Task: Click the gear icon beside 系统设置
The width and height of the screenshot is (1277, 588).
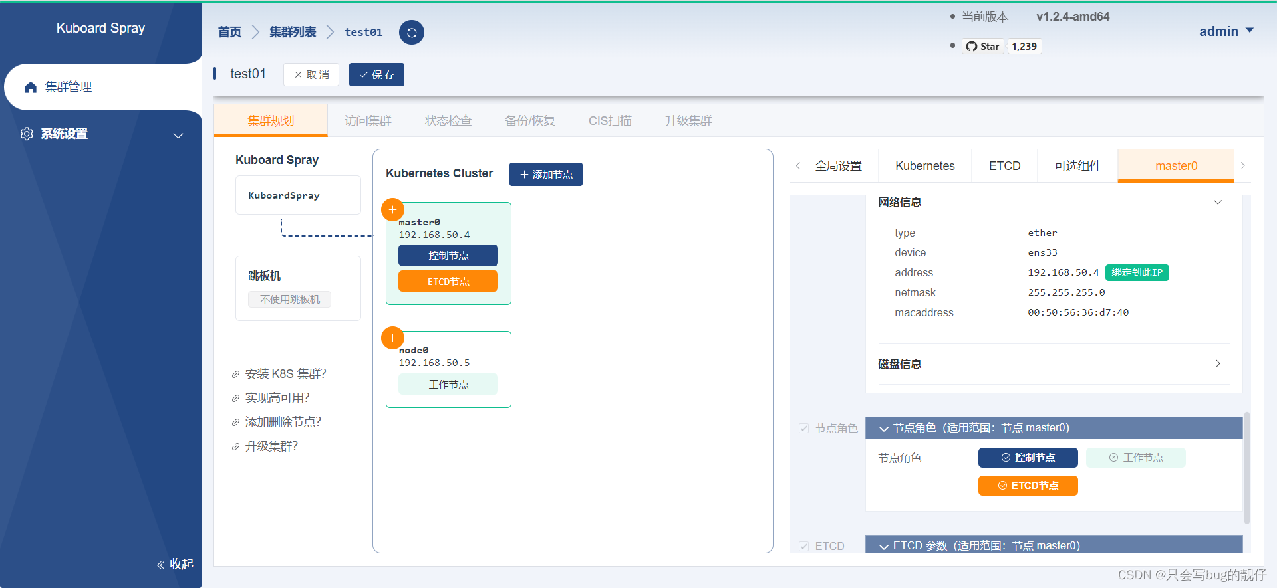Action: click(x=27, y=134)
